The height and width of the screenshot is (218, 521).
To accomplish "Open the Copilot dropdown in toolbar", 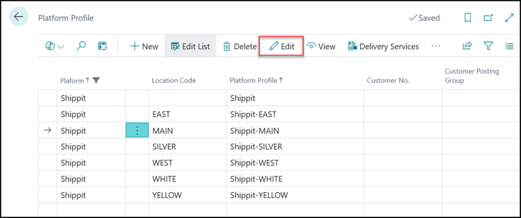I will [x=54, y=46].
